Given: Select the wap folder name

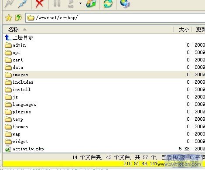Looking at the screenshot, I should coord(16,134).
